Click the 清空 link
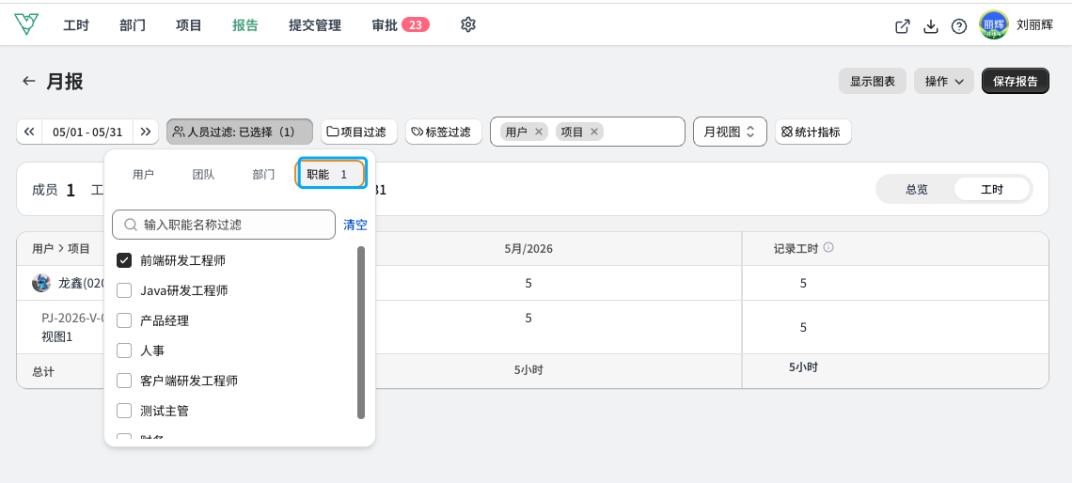 (x=355, y=225)
